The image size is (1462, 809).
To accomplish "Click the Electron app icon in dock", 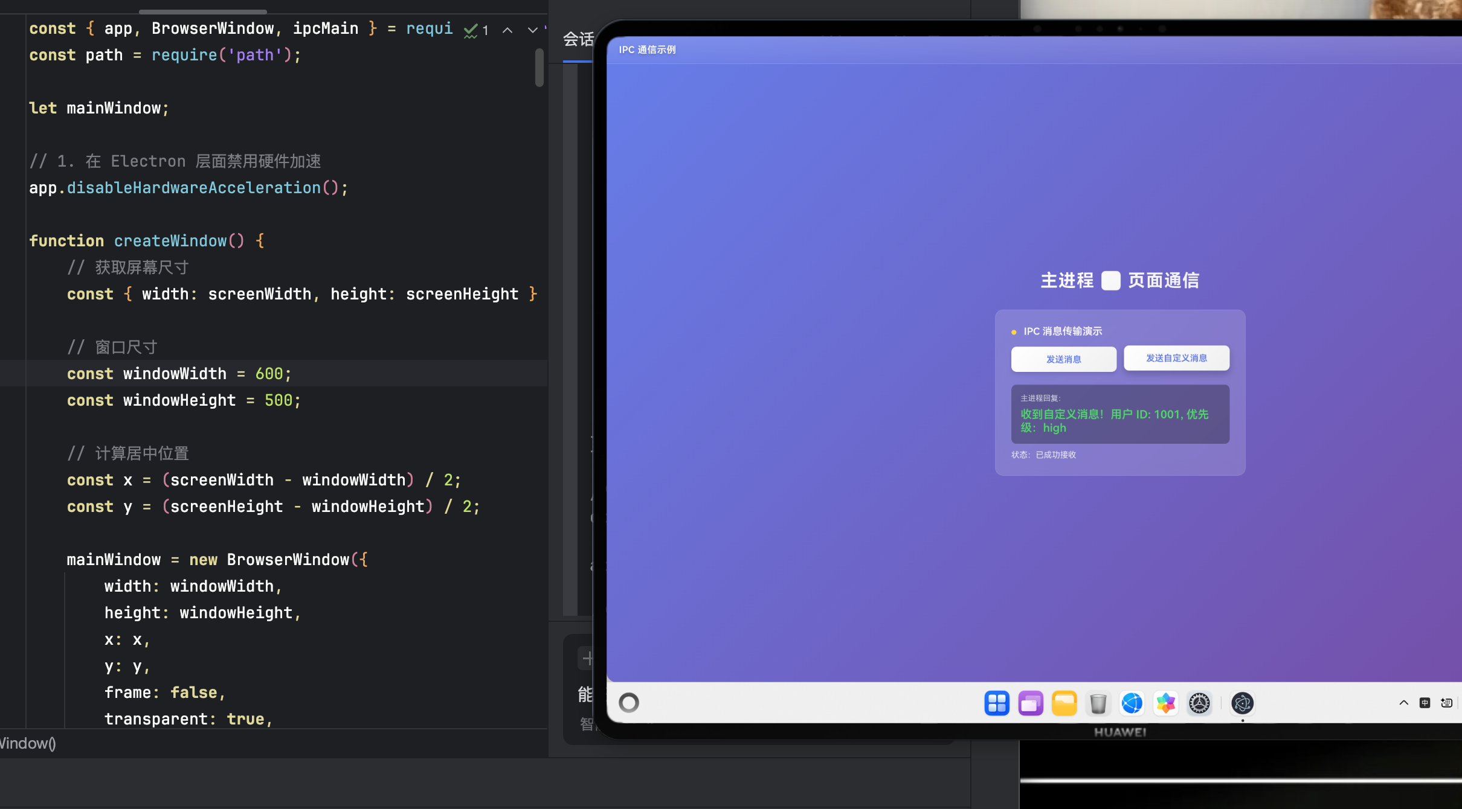I will [1242, 703].
